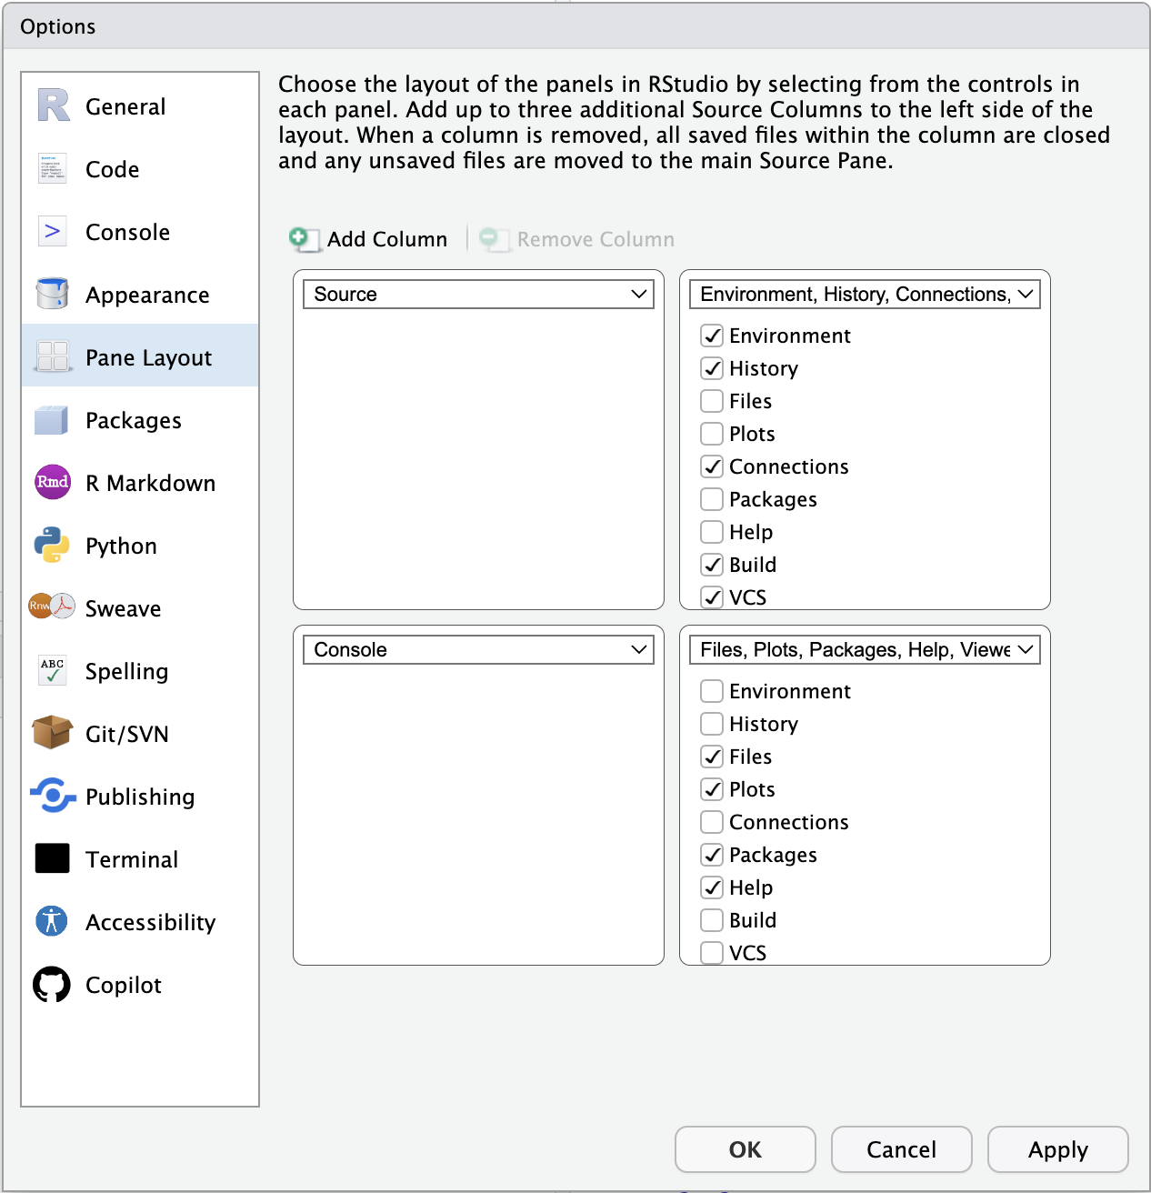Check Packages in the top-right pane
This screenshot has height=1193, width=1151.
coord(712,499)
